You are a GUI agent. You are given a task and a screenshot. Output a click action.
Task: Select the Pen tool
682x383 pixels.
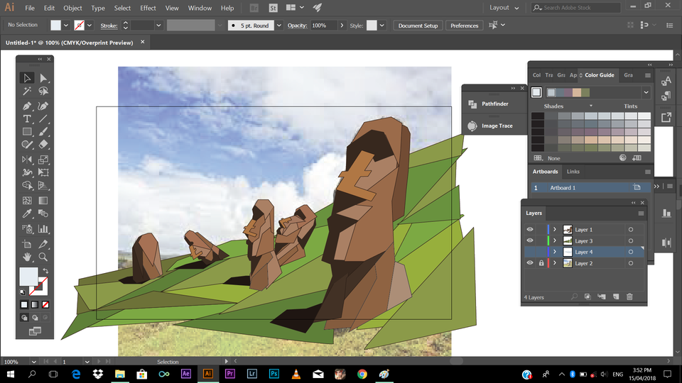pos(27,105)
